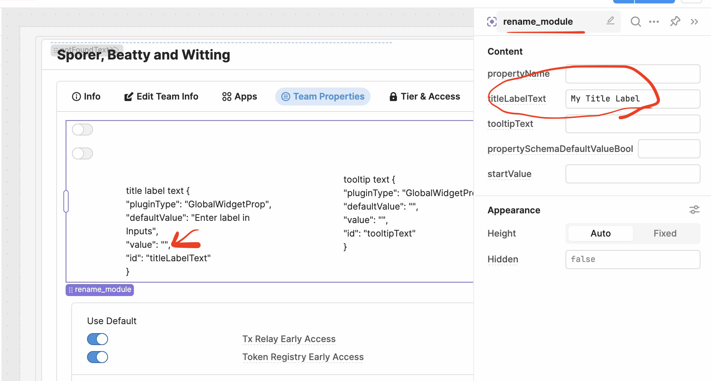Click the Hidden value input field
This screenshot has height=381, width=711.
[x=632, y=259]
